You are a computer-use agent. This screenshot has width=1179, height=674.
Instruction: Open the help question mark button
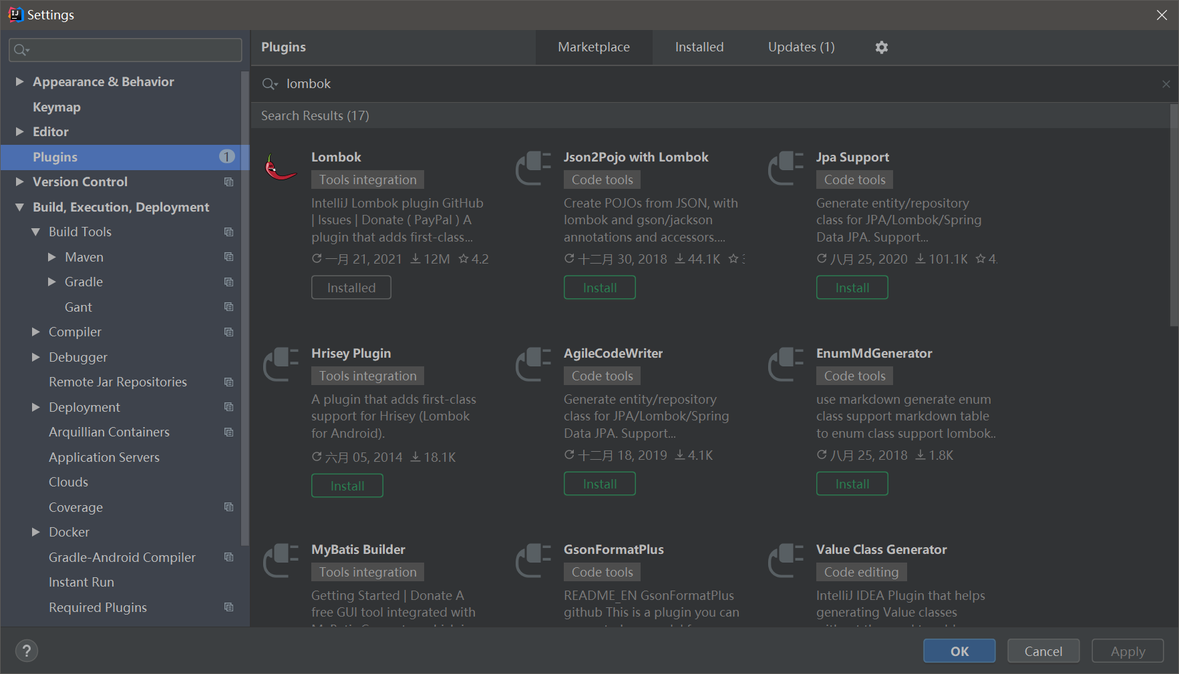(x=27, y=651)
